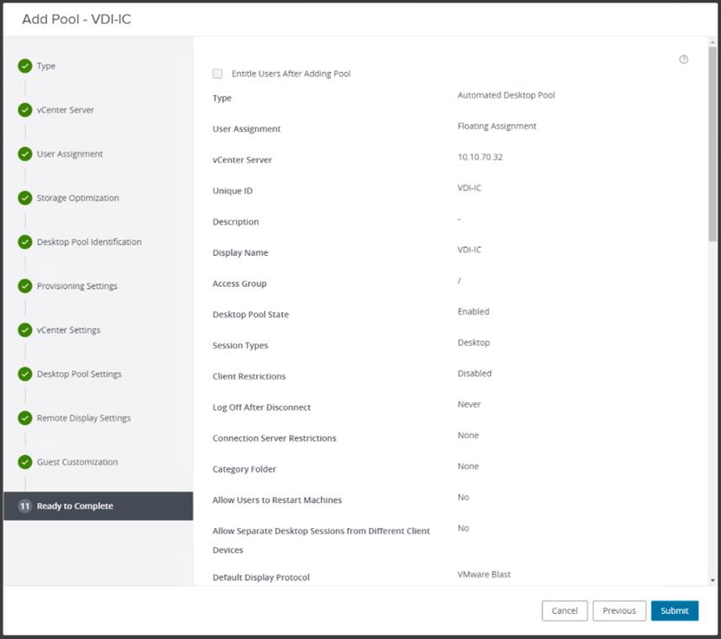The height and width of the screenshot is (639, 721).
Task: Cancel the Add Pool wizard
Action: pyautogui.click(x=565, y=610)
